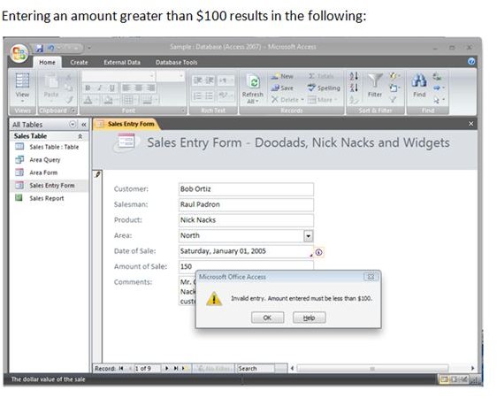The width and height of the screenshot is (497, 398).
Task: Click the pencil record selector icon
Action: click(x=97, y=174)
